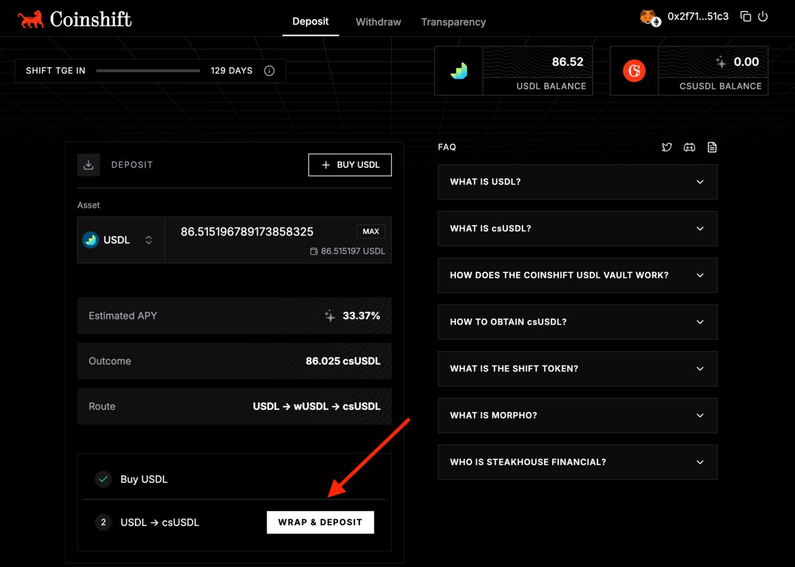Show info about SHIFT TGE countdown
The width and height of the screenshot is (795, 567).
pyautogui.click(x=269, y=71)
